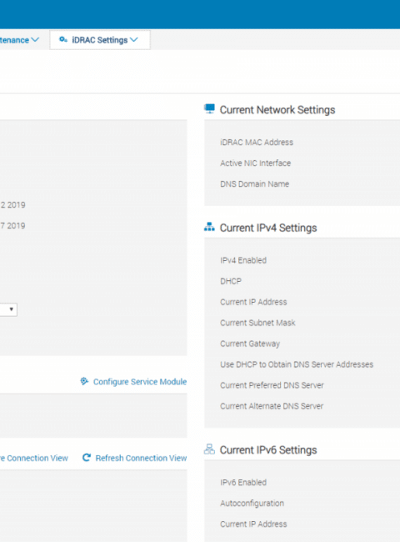Select the Current Network Settings heading

click(277, 110)
